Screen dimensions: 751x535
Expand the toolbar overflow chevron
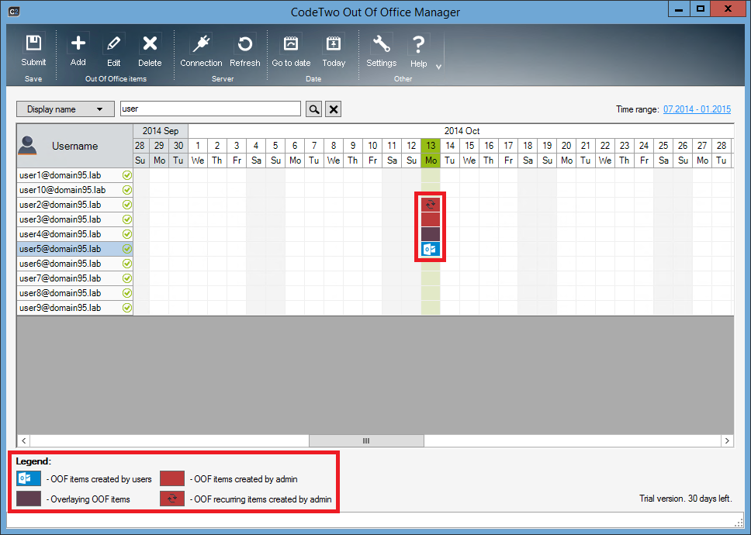click(x=438, y=67)
